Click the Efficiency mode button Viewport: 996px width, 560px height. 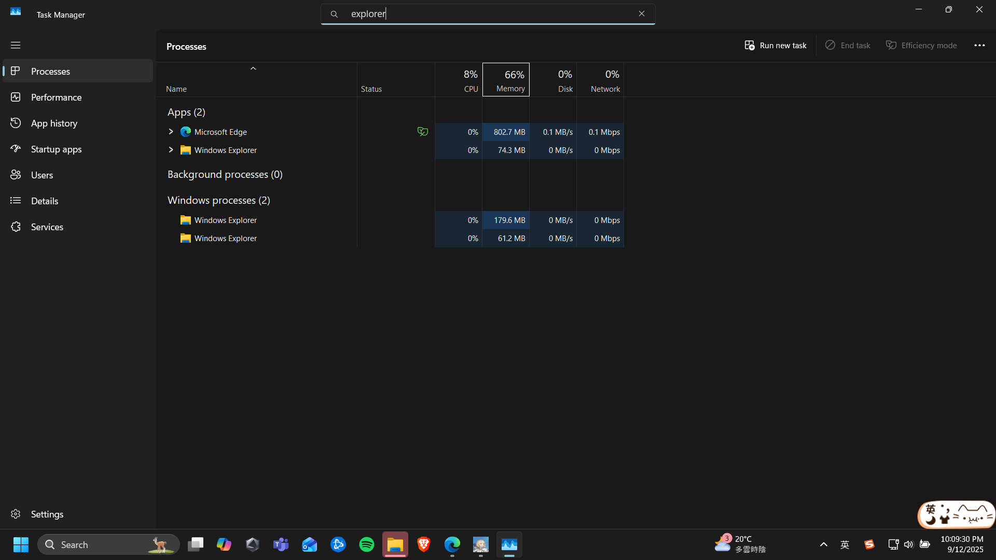(x=921, y=46)
